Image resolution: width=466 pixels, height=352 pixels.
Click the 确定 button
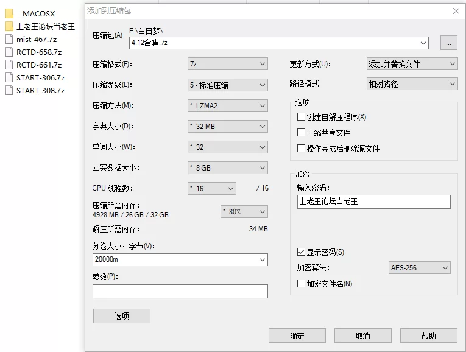(x=297, y=336)
